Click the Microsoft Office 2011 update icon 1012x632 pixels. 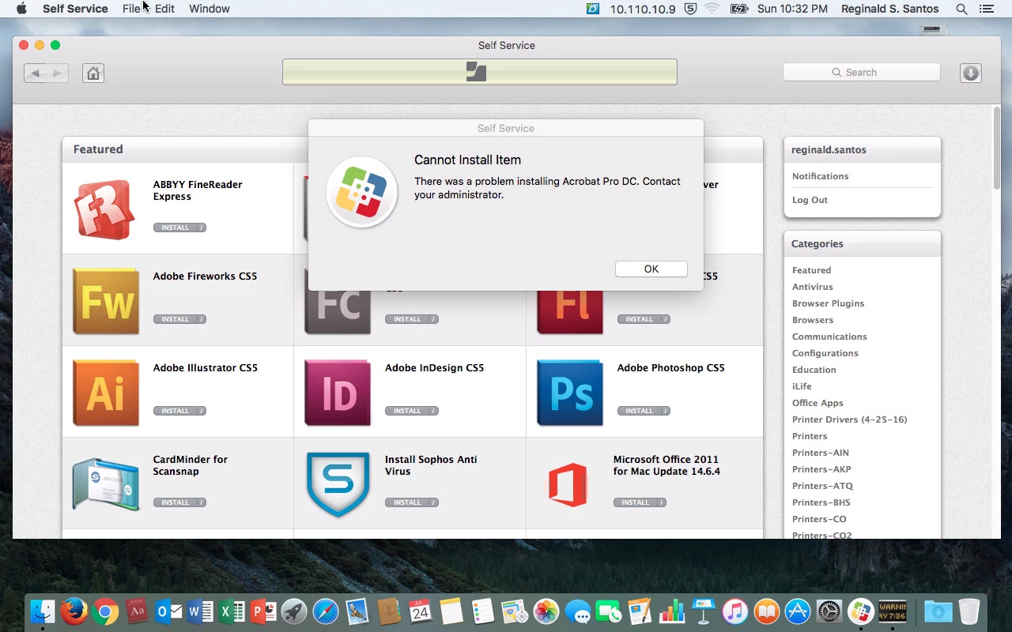coord(568,484)
